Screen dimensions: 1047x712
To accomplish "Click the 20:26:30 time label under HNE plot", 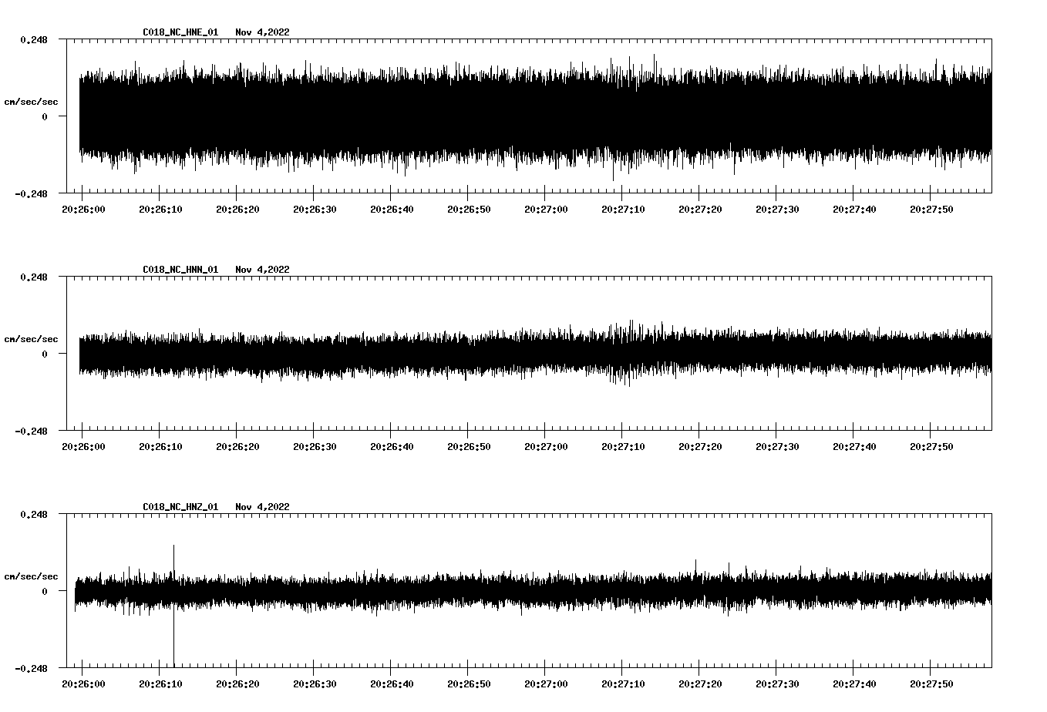I will [315, 210].
